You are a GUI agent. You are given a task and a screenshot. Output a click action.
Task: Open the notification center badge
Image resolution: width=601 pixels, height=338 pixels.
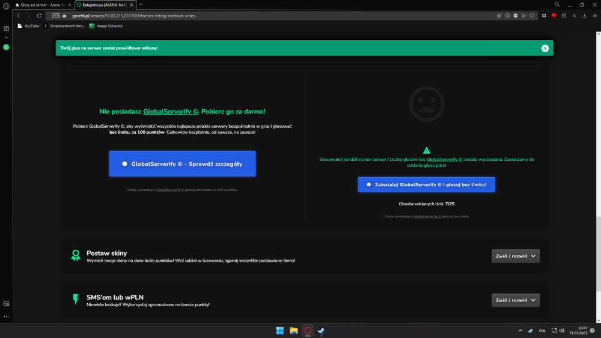click(592, 331)
